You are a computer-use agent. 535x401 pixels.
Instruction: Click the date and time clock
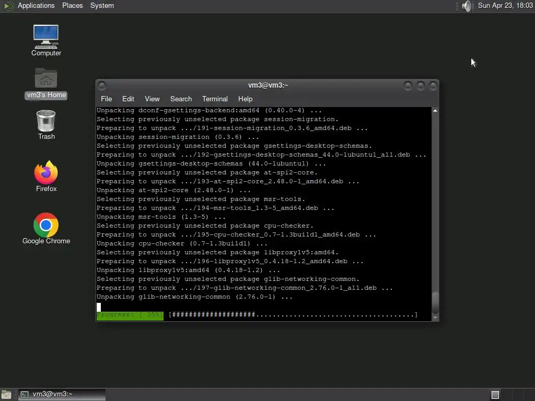click(505, 6)
